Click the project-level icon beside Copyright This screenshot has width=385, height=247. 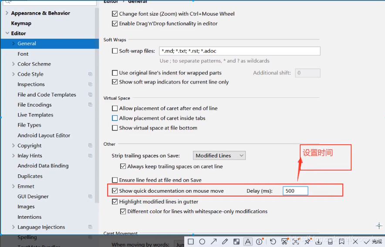tap(90, 145)
